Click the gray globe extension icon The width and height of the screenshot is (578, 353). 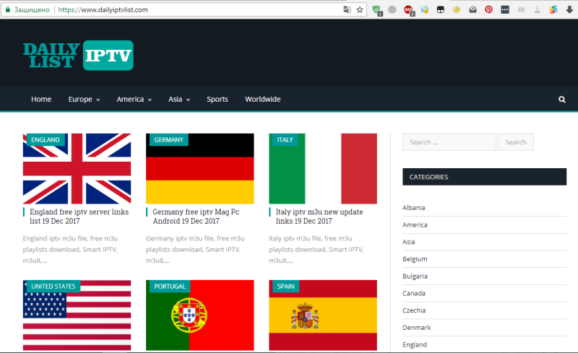coord(392,10)
